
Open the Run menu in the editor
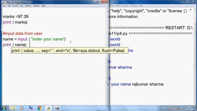tap(22, 6)
